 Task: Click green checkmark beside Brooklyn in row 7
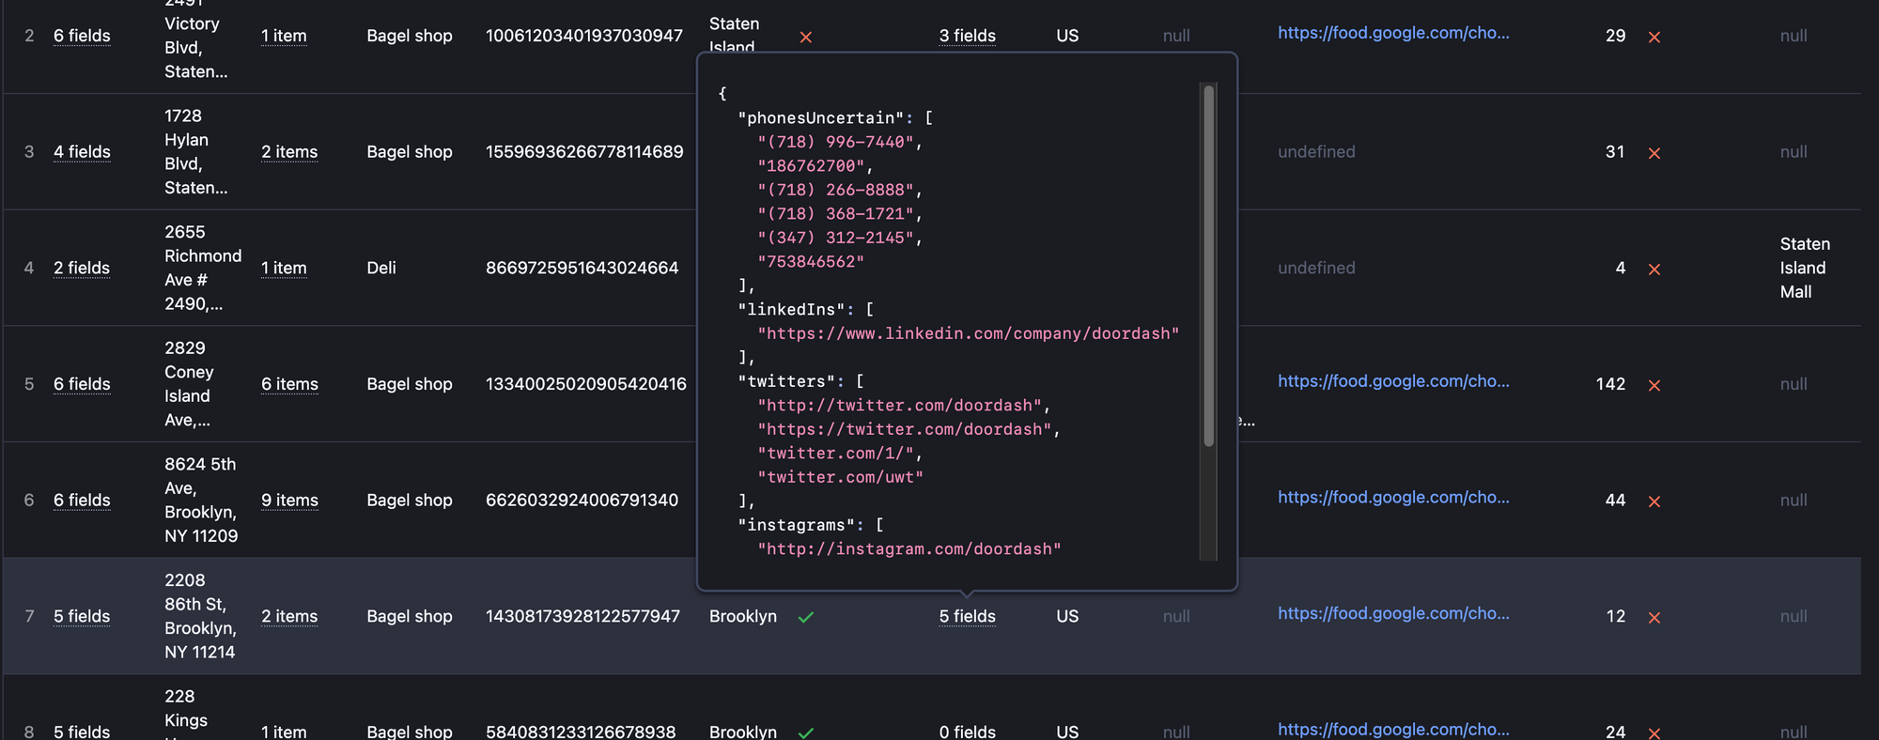tap(806, 618)
